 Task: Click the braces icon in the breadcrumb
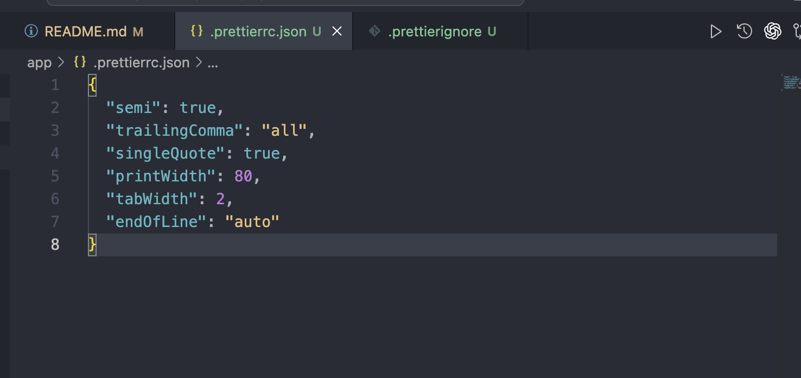click(80, 62)
